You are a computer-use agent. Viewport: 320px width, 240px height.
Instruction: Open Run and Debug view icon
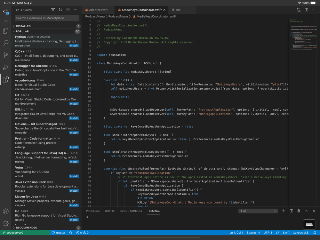coord(6,67)
